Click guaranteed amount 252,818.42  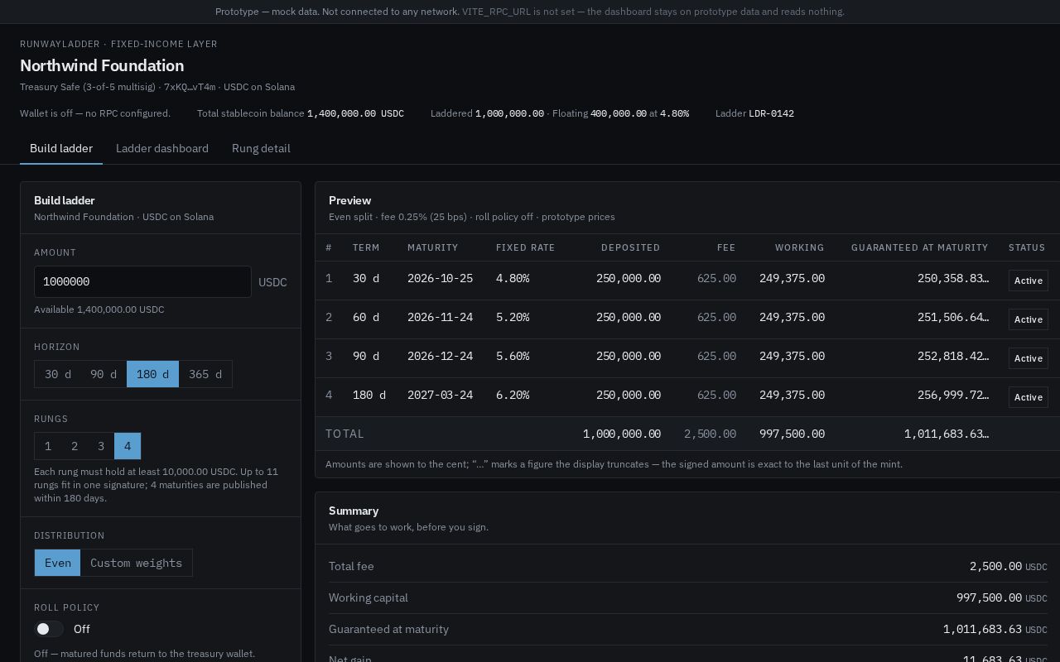pos(953,356)
